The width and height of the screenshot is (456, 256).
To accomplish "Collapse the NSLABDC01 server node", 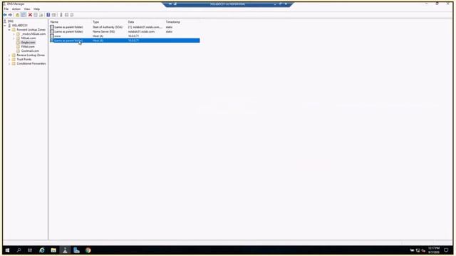I will point(5,26).
